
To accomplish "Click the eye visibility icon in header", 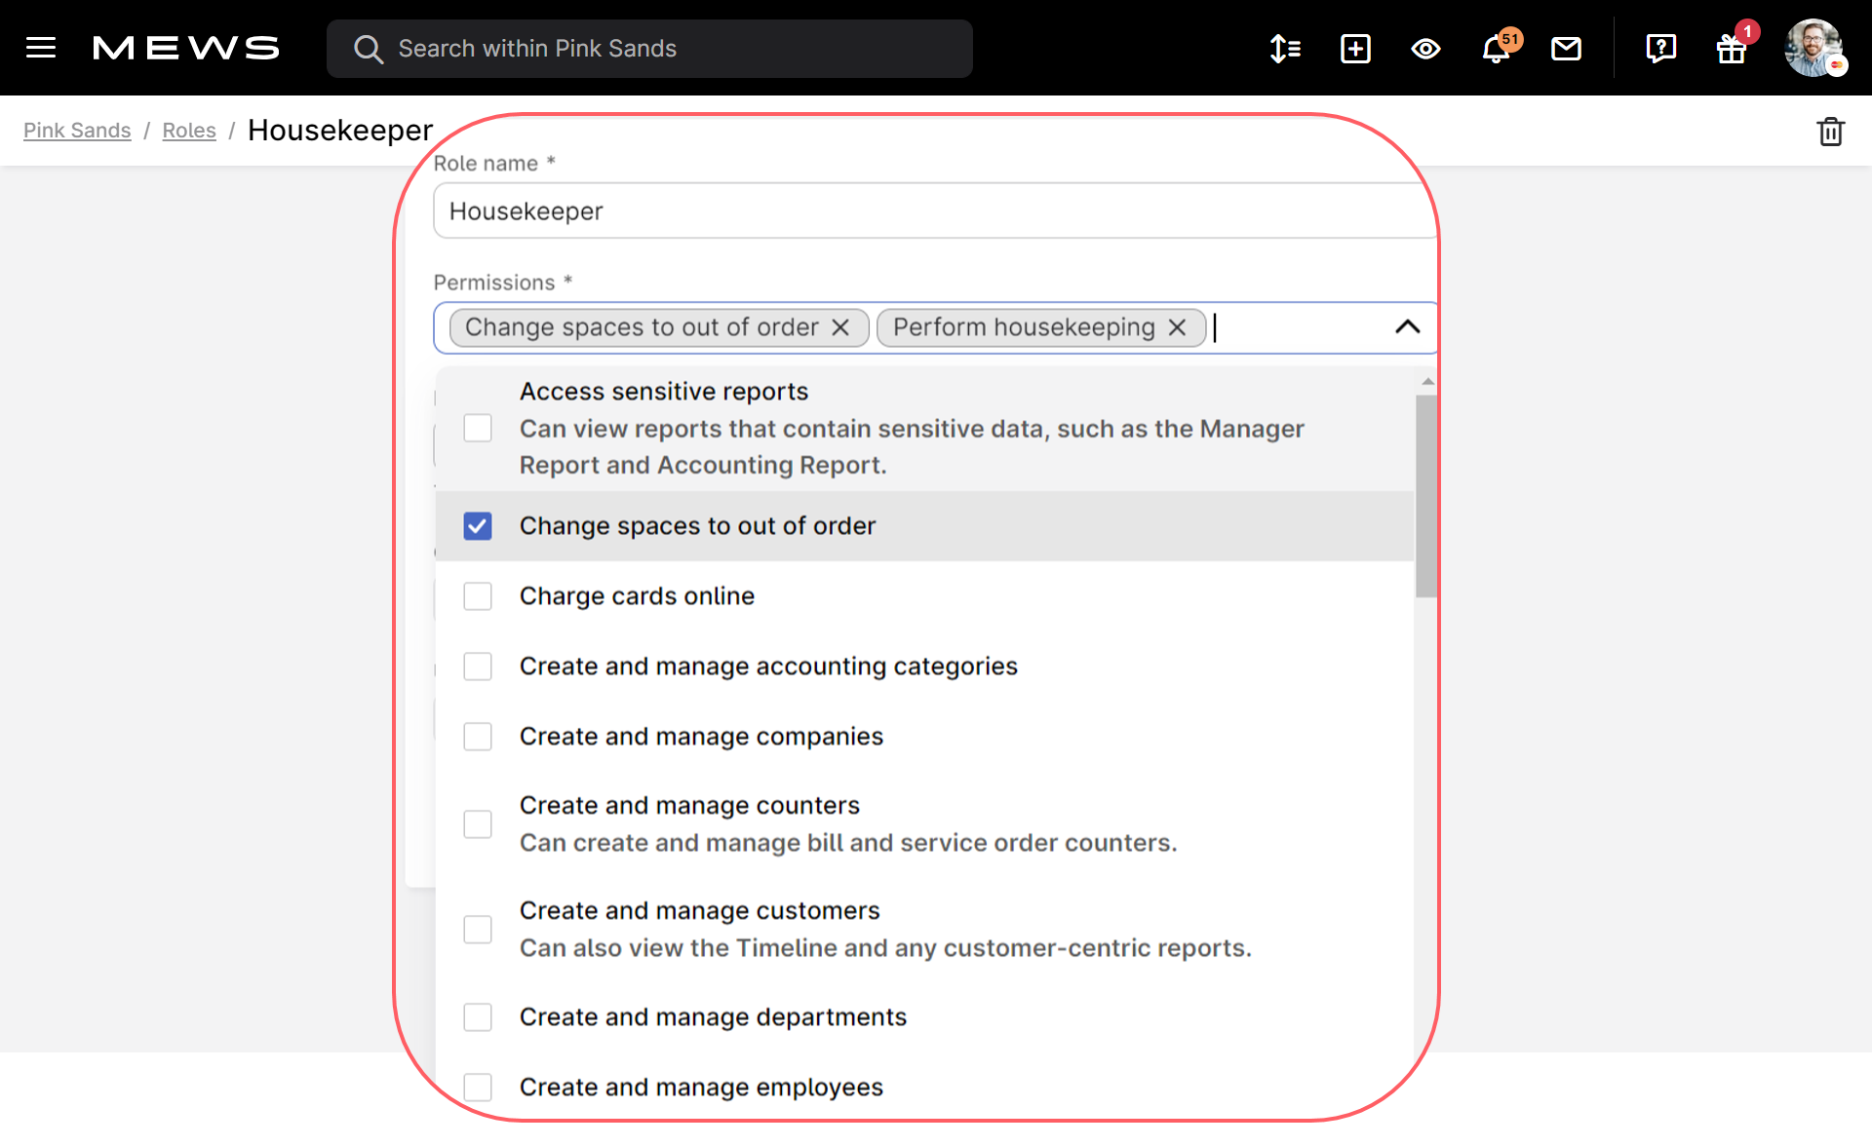I will (x=1425, y=48).
